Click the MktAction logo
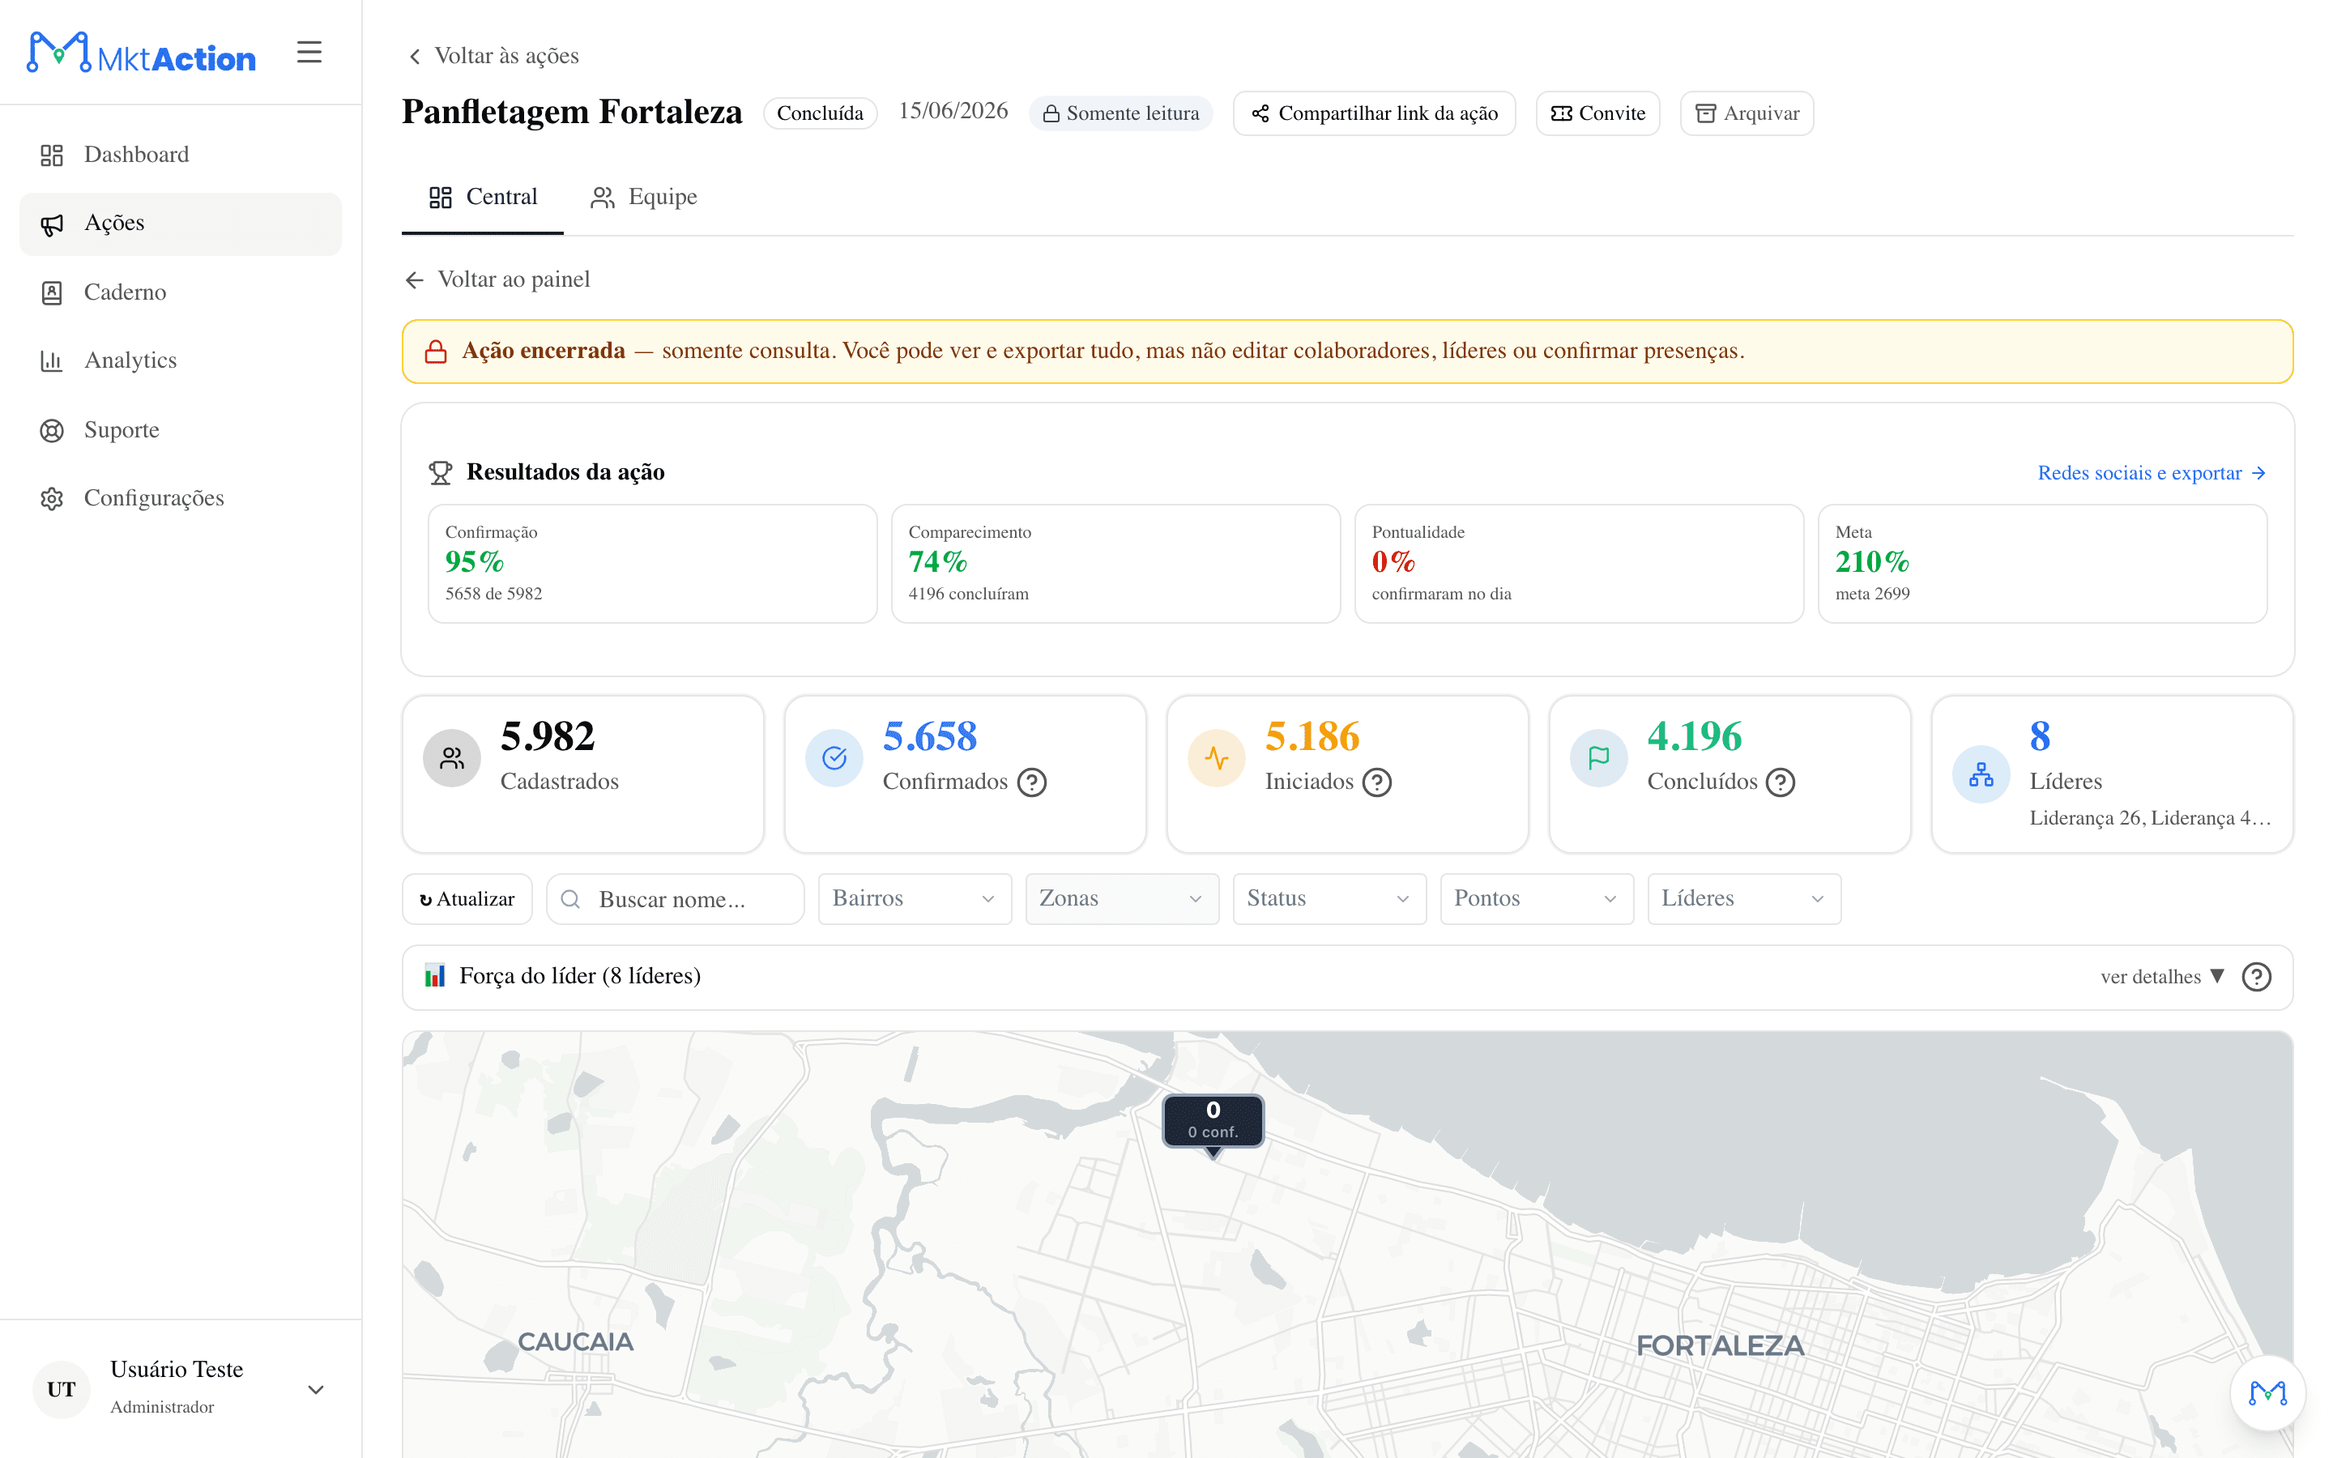The width and height of the screenshot is (2333, 1458). coord(142,53)
